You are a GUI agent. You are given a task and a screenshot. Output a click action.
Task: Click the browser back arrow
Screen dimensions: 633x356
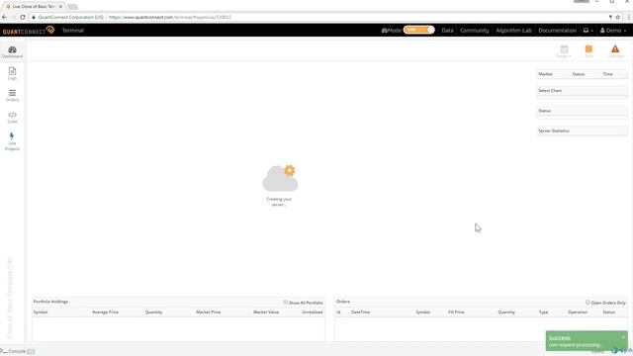click(x=4, y=17)
